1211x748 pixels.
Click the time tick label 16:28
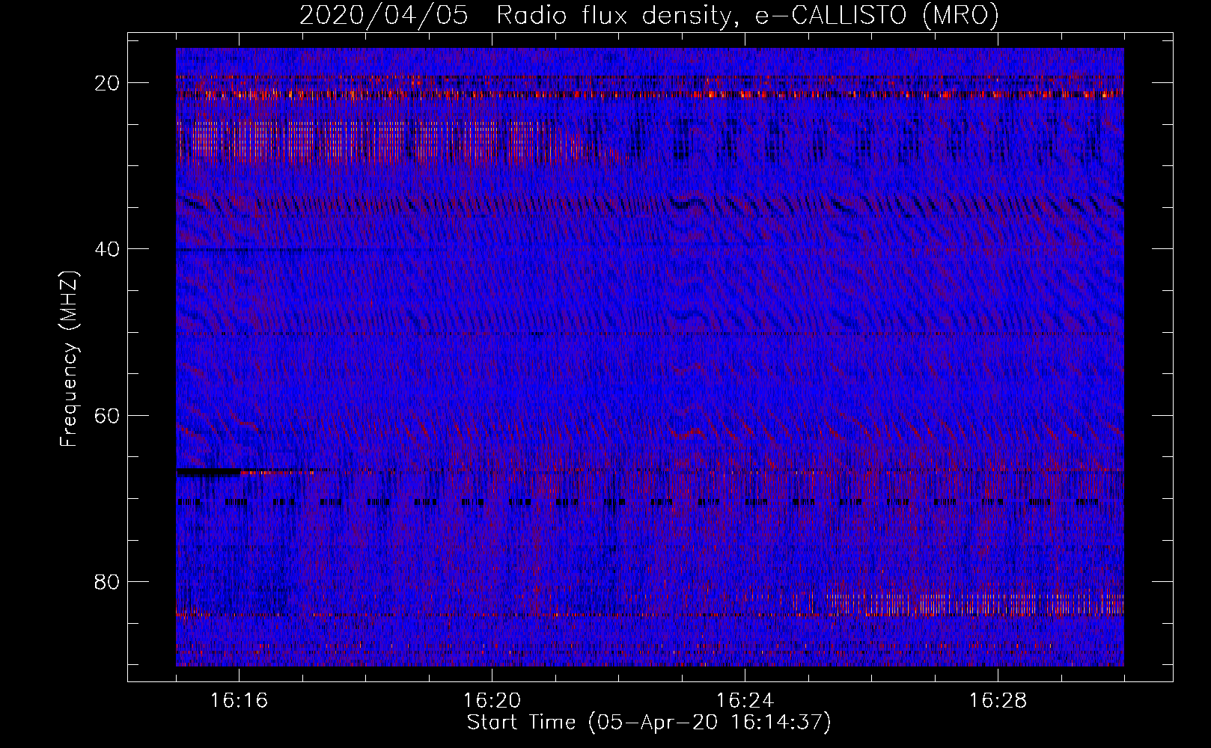pyautogui.click(x=998, y=701)
